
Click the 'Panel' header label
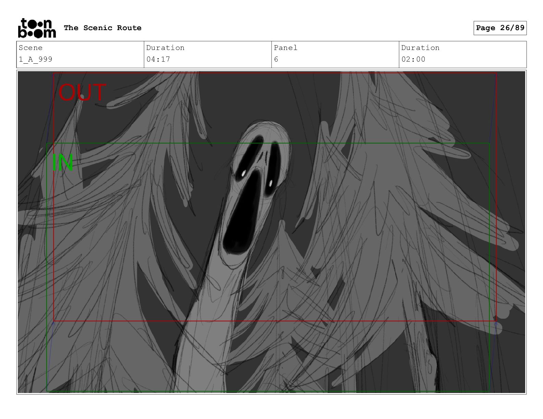286,48
